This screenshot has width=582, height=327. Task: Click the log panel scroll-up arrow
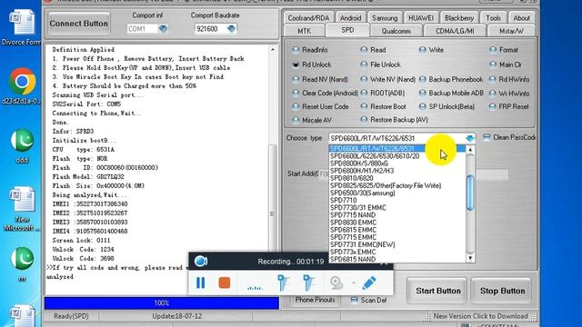273,49
